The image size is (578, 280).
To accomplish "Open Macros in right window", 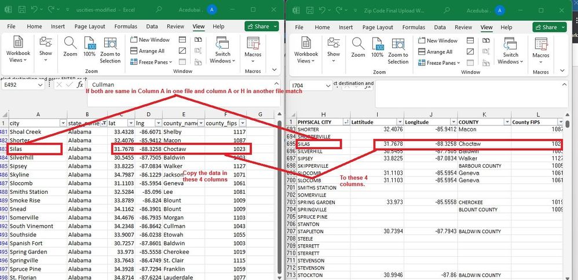I will point(541,51).
